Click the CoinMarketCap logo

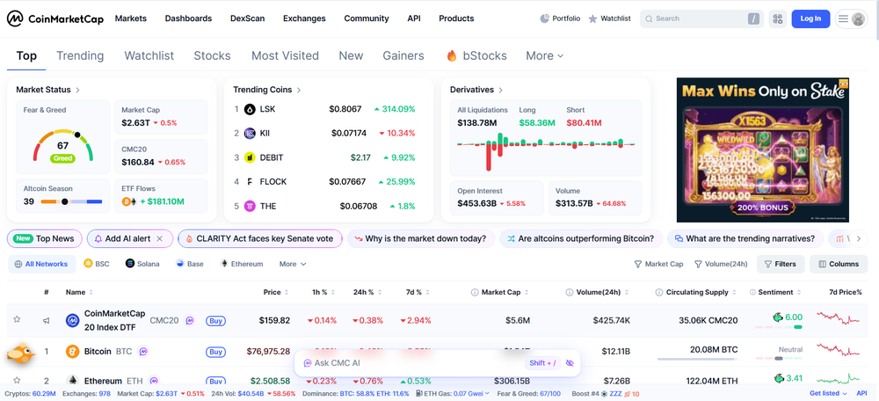coord(54,18)
